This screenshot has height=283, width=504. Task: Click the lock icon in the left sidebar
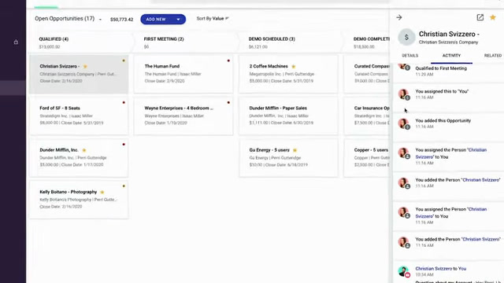[16, 42]
